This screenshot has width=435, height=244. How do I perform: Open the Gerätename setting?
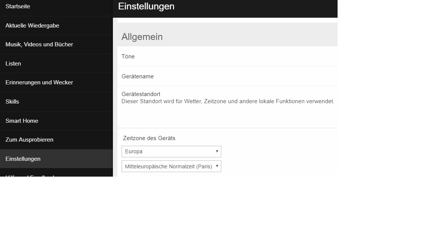pos(137,76)
